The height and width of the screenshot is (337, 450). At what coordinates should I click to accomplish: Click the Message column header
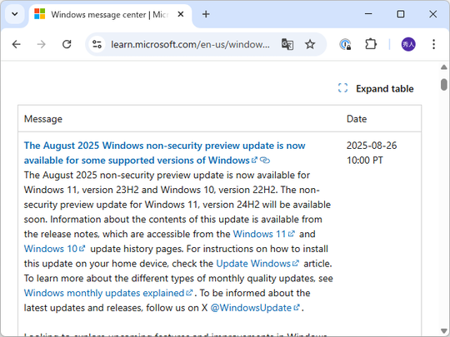pos(43,119)
